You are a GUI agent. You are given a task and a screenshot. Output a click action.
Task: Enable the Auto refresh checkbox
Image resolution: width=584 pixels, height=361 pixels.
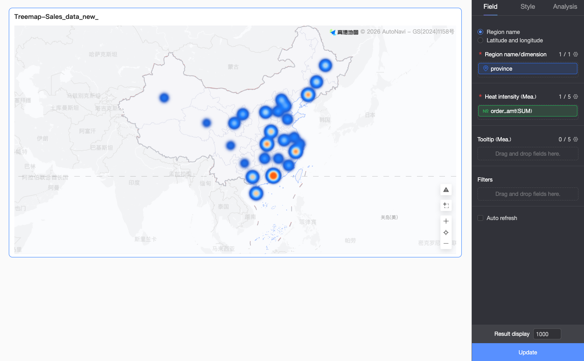480,218
